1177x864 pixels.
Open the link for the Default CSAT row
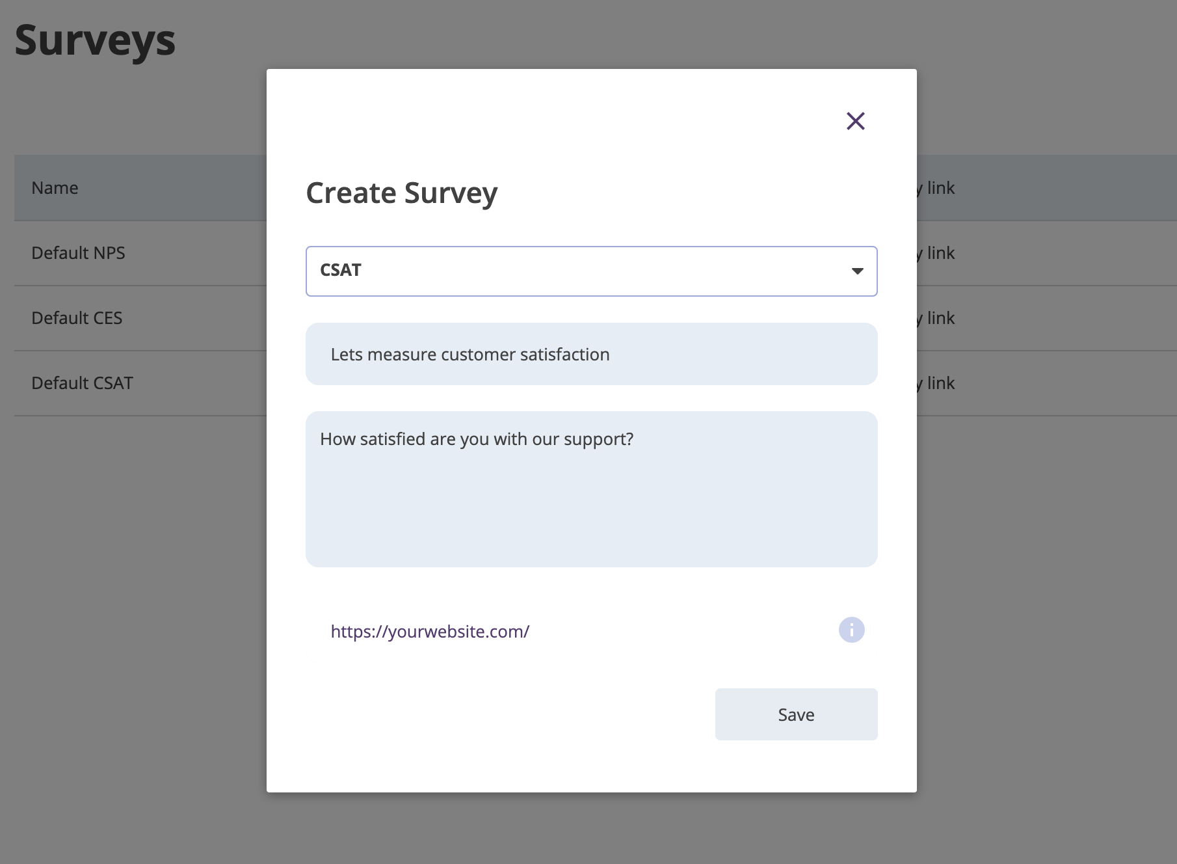pos(940,383)
